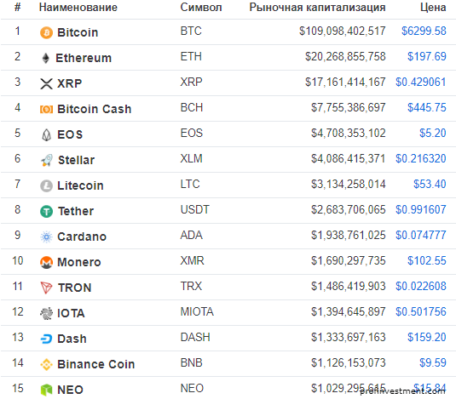This screenshot has width=456, height=399.
Task: Sort by Символ column header
Action: pos(201,8)
